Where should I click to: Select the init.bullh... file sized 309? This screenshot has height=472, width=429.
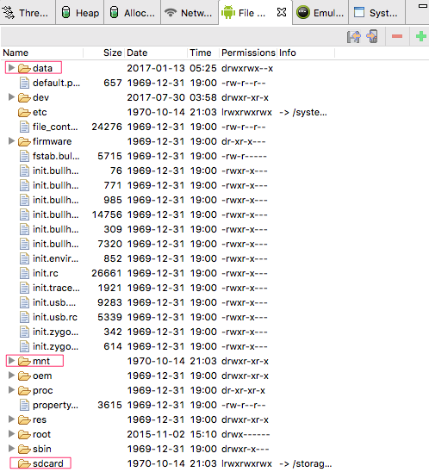(56, 229)
